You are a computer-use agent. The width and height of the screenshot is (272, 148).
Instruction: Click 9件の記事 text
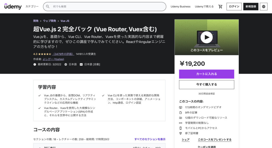191,113
